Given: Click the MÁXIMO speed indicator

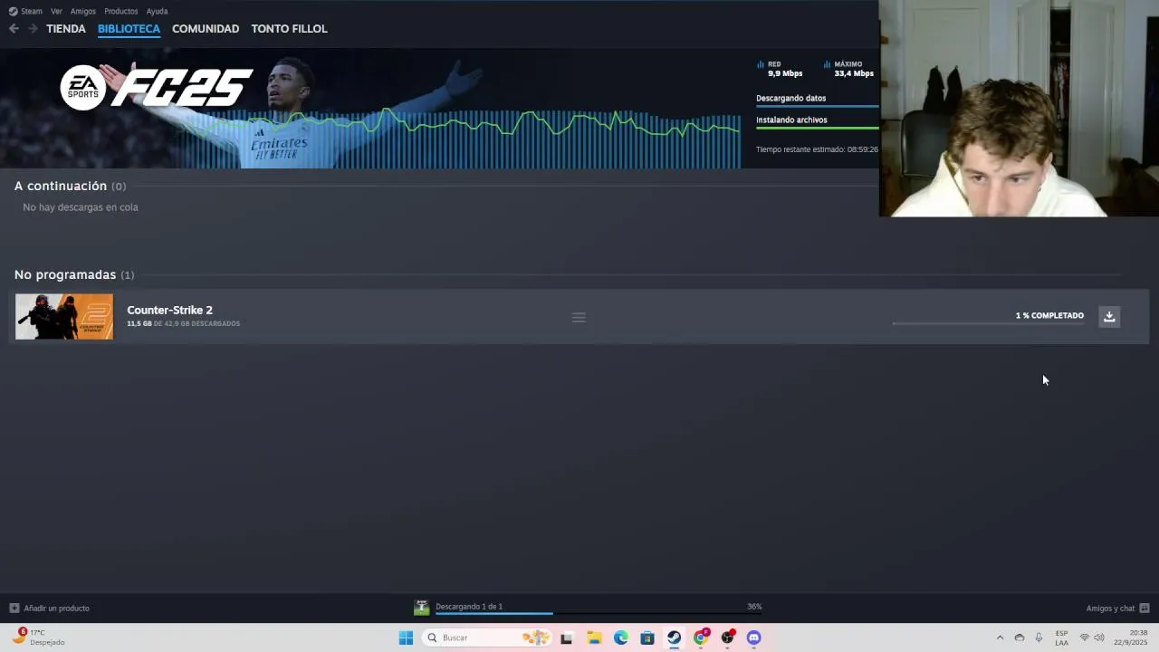Looking at the screenshot, I should point(849,69).
